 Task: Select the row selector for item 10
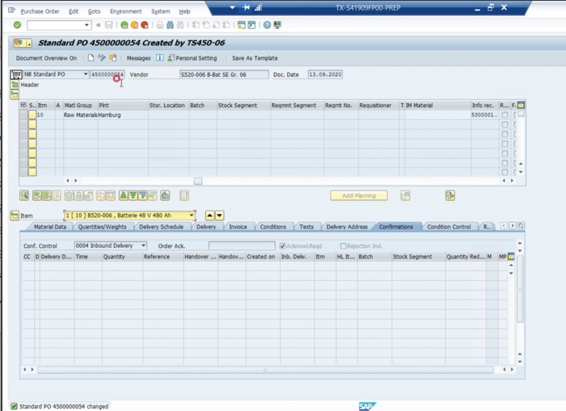point(24,115)
